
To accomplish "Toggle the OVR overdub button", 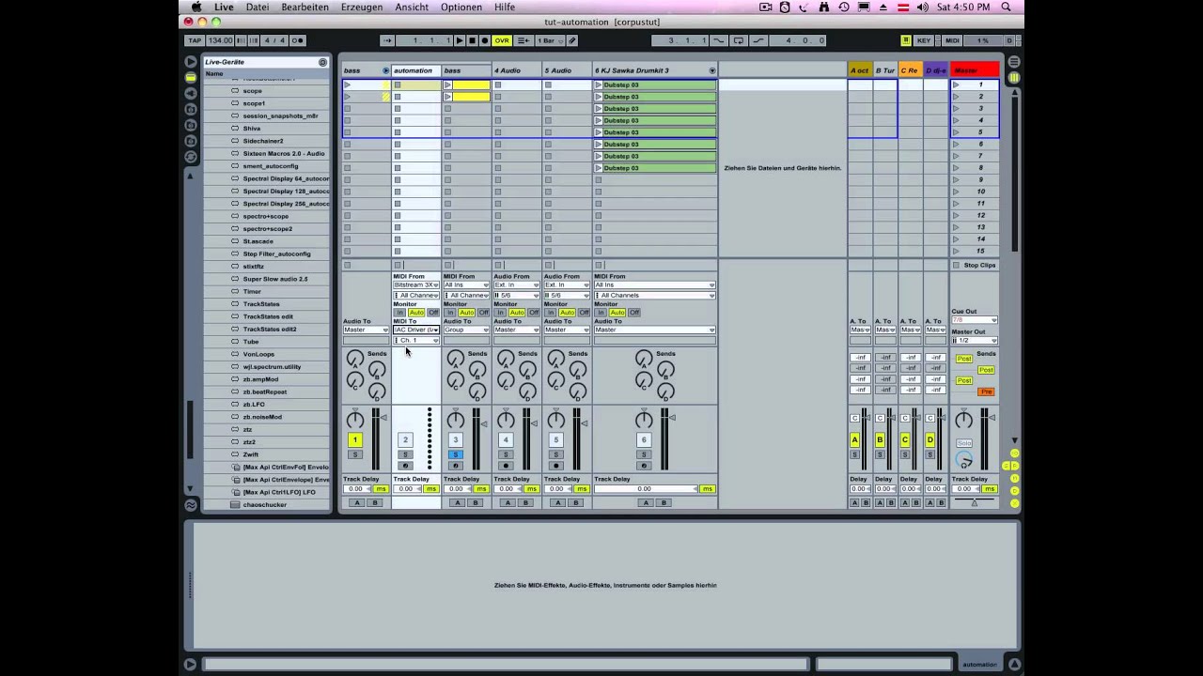I will (502, 40).
